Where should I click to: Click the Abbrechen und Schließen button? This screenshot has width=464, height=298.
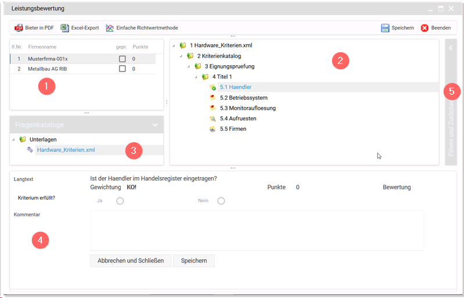(131, 261)
